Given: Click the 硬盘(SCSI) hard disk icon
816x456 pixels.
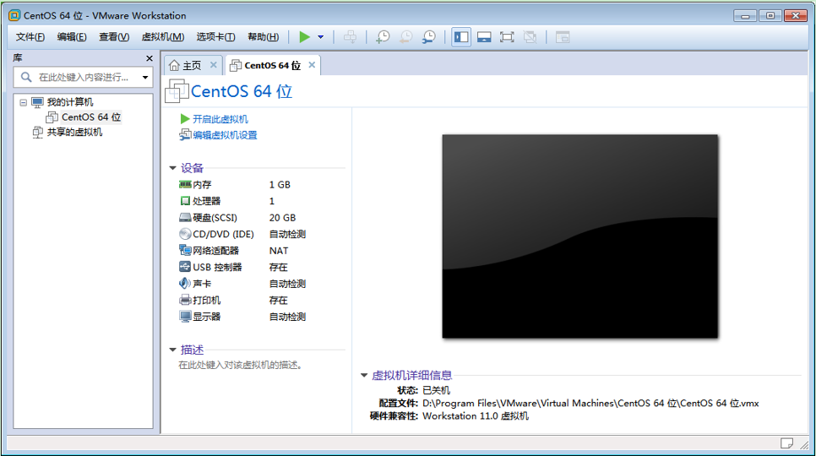Looking at the screenshot, I should click(x=185, y=217).
